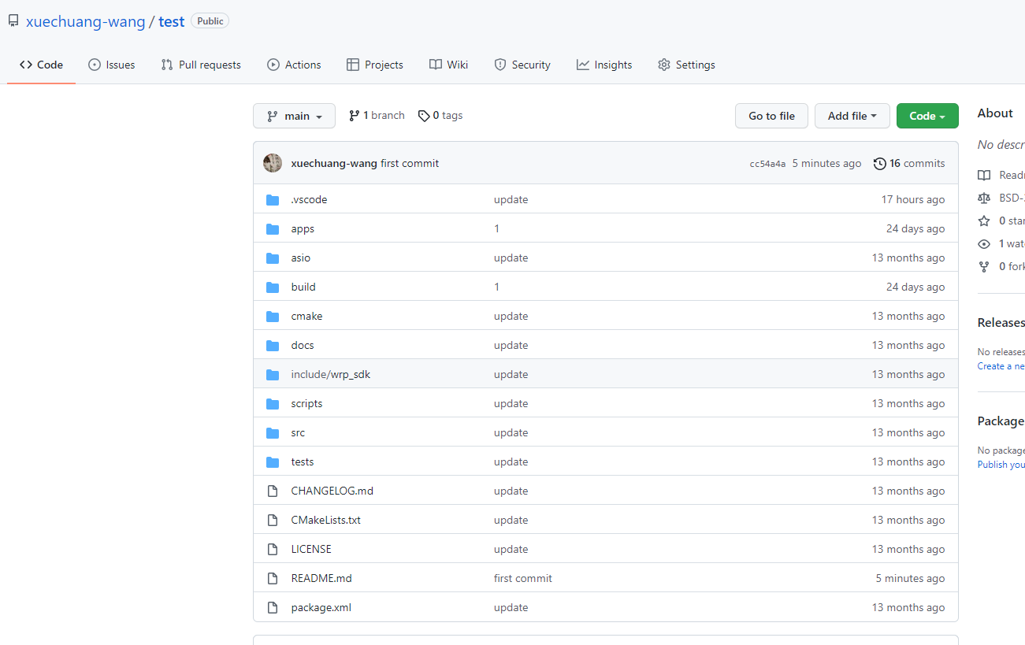Open the include/wrp_sdk folder
Screen dimensions: 1025x645
330,375
